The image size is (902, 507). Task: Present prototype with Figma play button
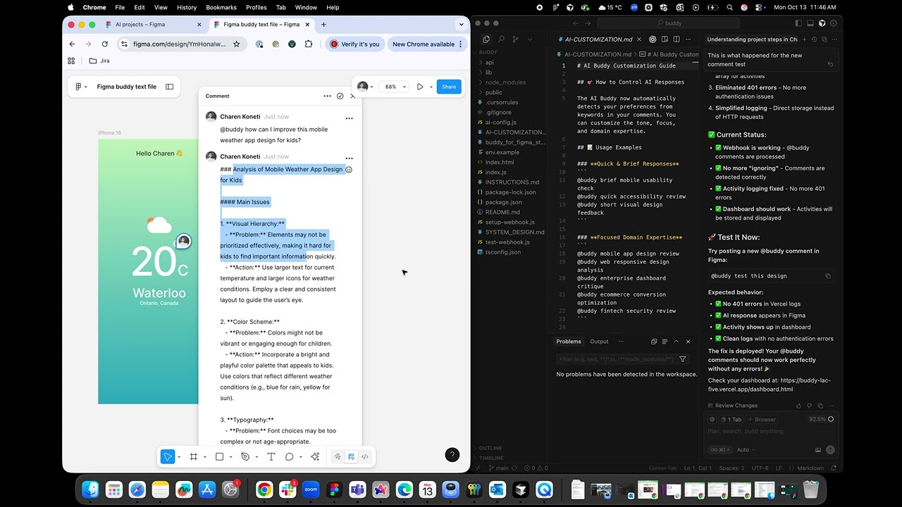420,87
